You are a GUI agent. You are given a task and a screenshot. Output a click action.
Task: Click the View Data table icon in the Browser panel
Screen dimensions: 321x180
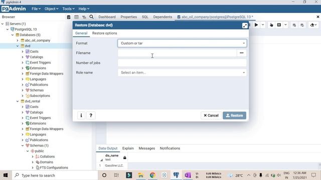(x=76, y=17)
